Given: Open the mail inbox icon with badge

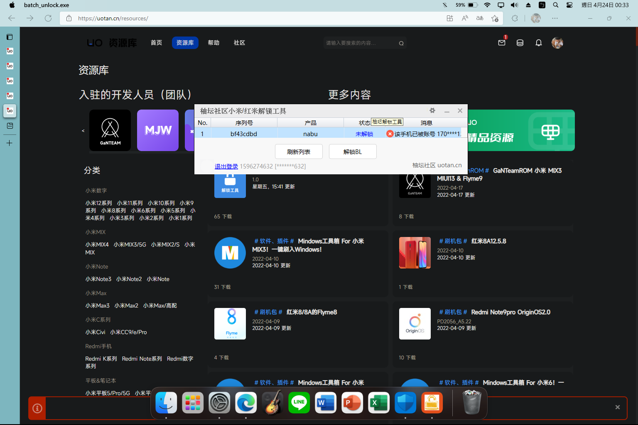Looking at the screenshot, I should tap(502, 42).
